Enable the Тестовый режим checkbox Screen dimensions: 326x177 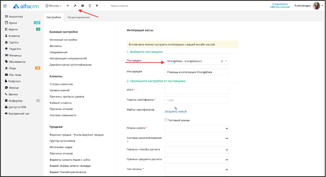coord(166,120)
